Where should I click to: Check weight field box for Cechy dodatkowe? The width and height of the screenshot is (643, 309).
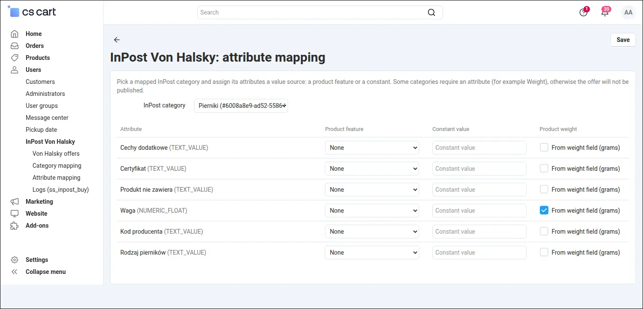click(x=544, y=148)
